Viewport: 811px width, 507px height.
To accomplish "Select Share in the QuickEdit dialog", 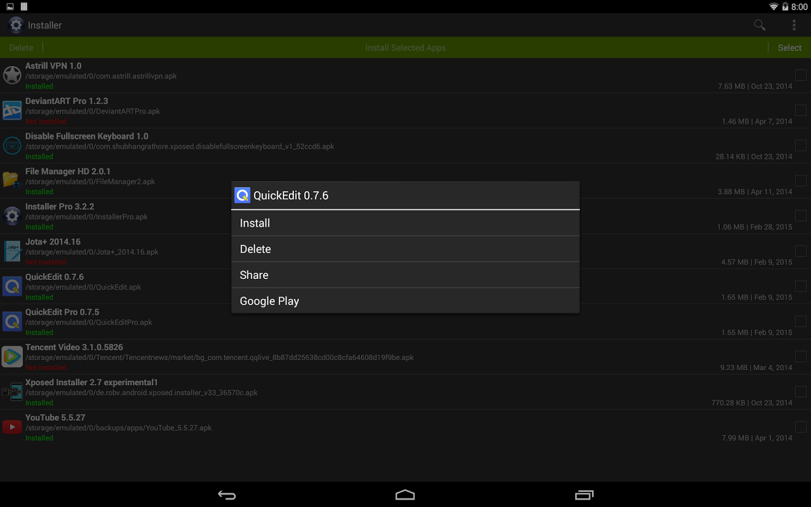I will 405,275.
